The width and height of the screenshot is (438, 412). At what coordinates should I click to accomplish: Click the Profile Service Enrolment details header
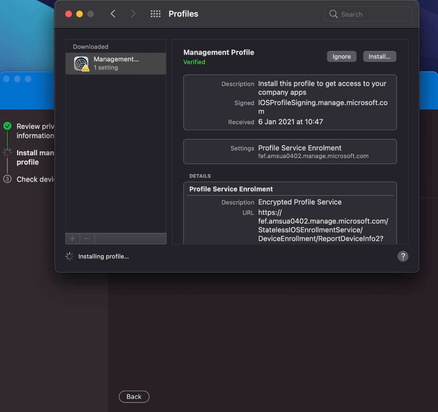pyautogui.click(x=231, y=189)
